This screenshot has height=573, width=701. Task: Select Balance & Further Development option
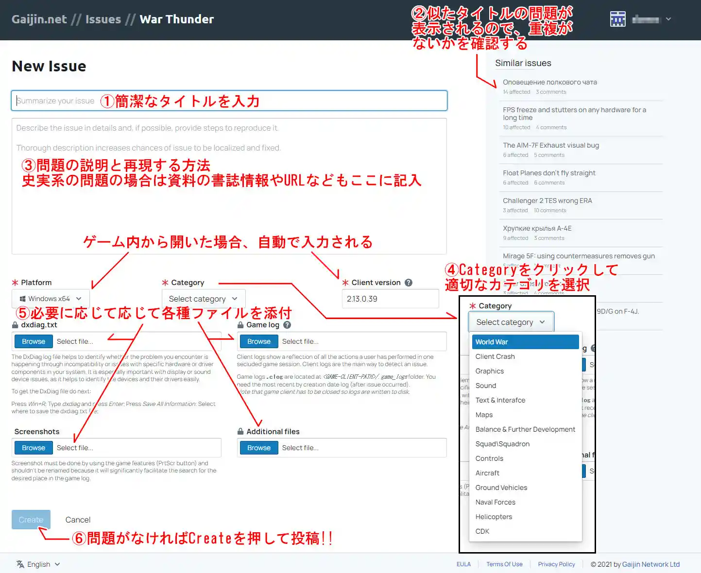526,429
